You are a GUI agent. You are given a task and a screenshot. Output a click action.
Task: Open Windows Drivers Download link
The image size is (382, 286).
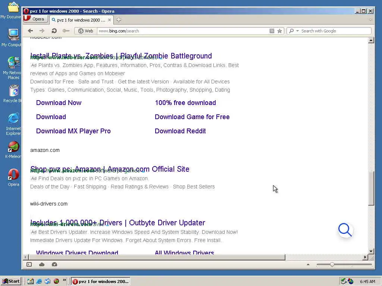(x=77, y=252)
